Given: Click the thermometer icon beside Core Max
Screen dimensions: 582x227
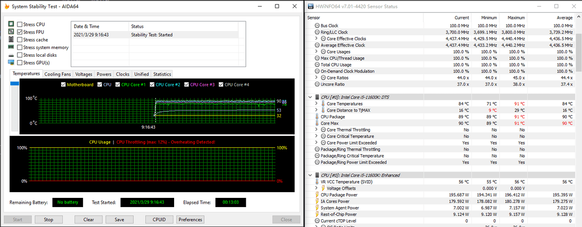Looking at the screenshot, I should coord(317,123).
